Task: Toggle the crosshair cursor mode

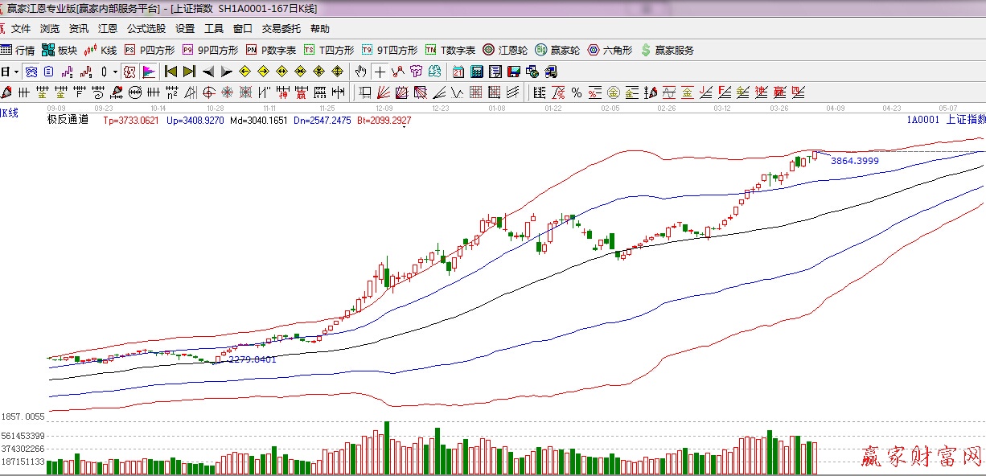Action: coord(379,72)
